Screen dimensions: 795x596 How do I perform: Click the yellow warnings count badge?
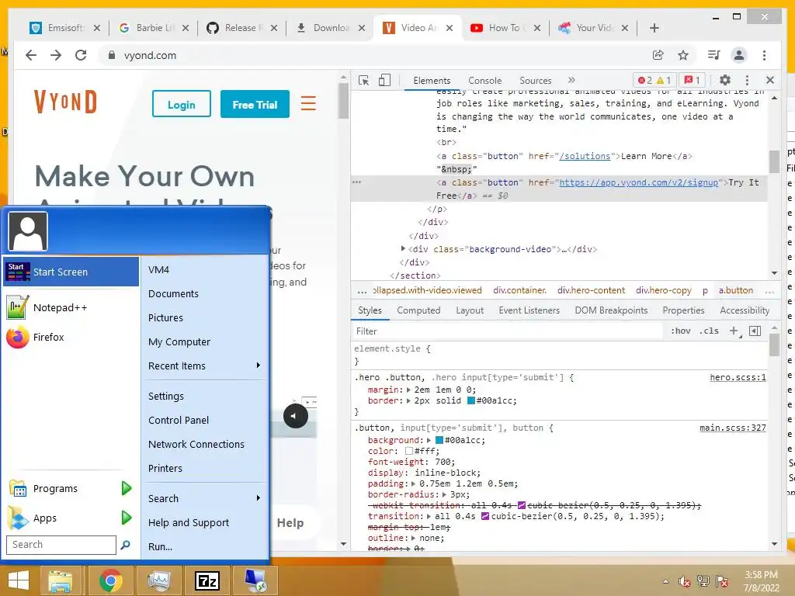pyautogui.click(x=664, y=80)
